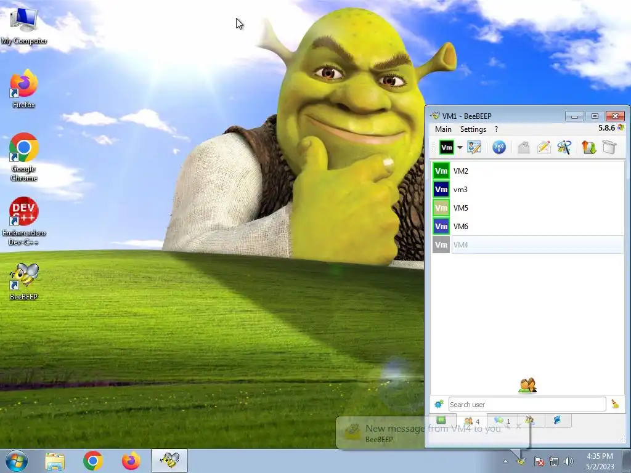Select user VM5 in the list
The height and width of the screenshot is (473, 631).
[527, 208]
